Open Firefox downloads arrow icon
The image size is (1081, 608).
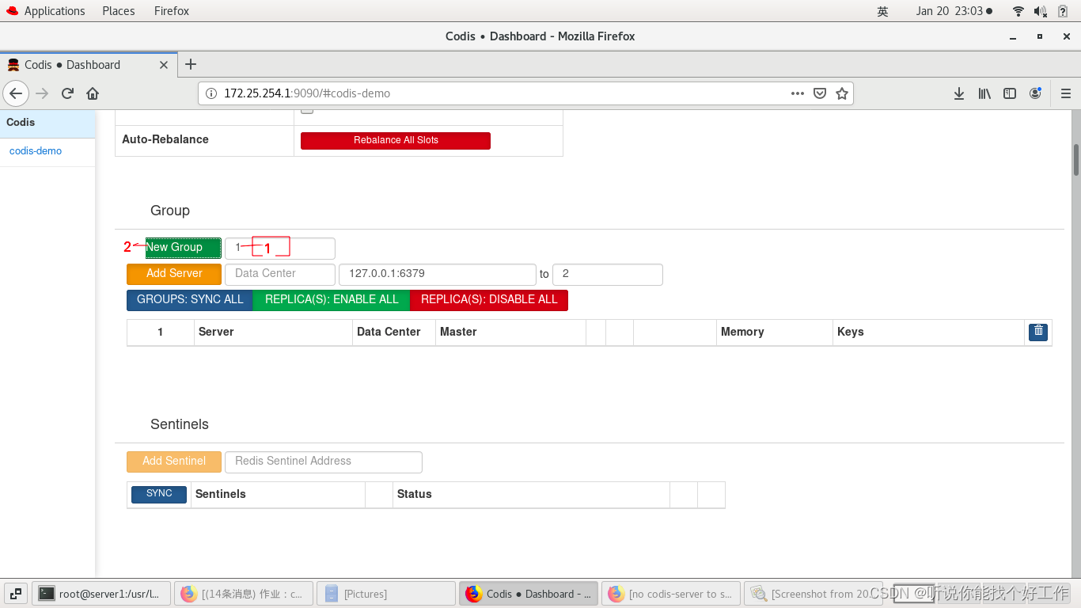[959, 93]
